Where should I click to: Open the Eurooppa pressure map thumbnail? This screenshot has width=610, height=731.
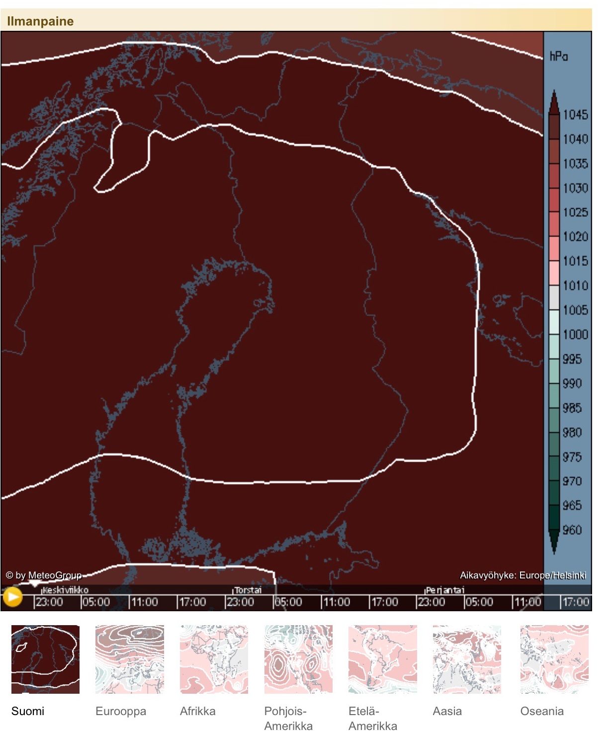(x=130, y=659)
